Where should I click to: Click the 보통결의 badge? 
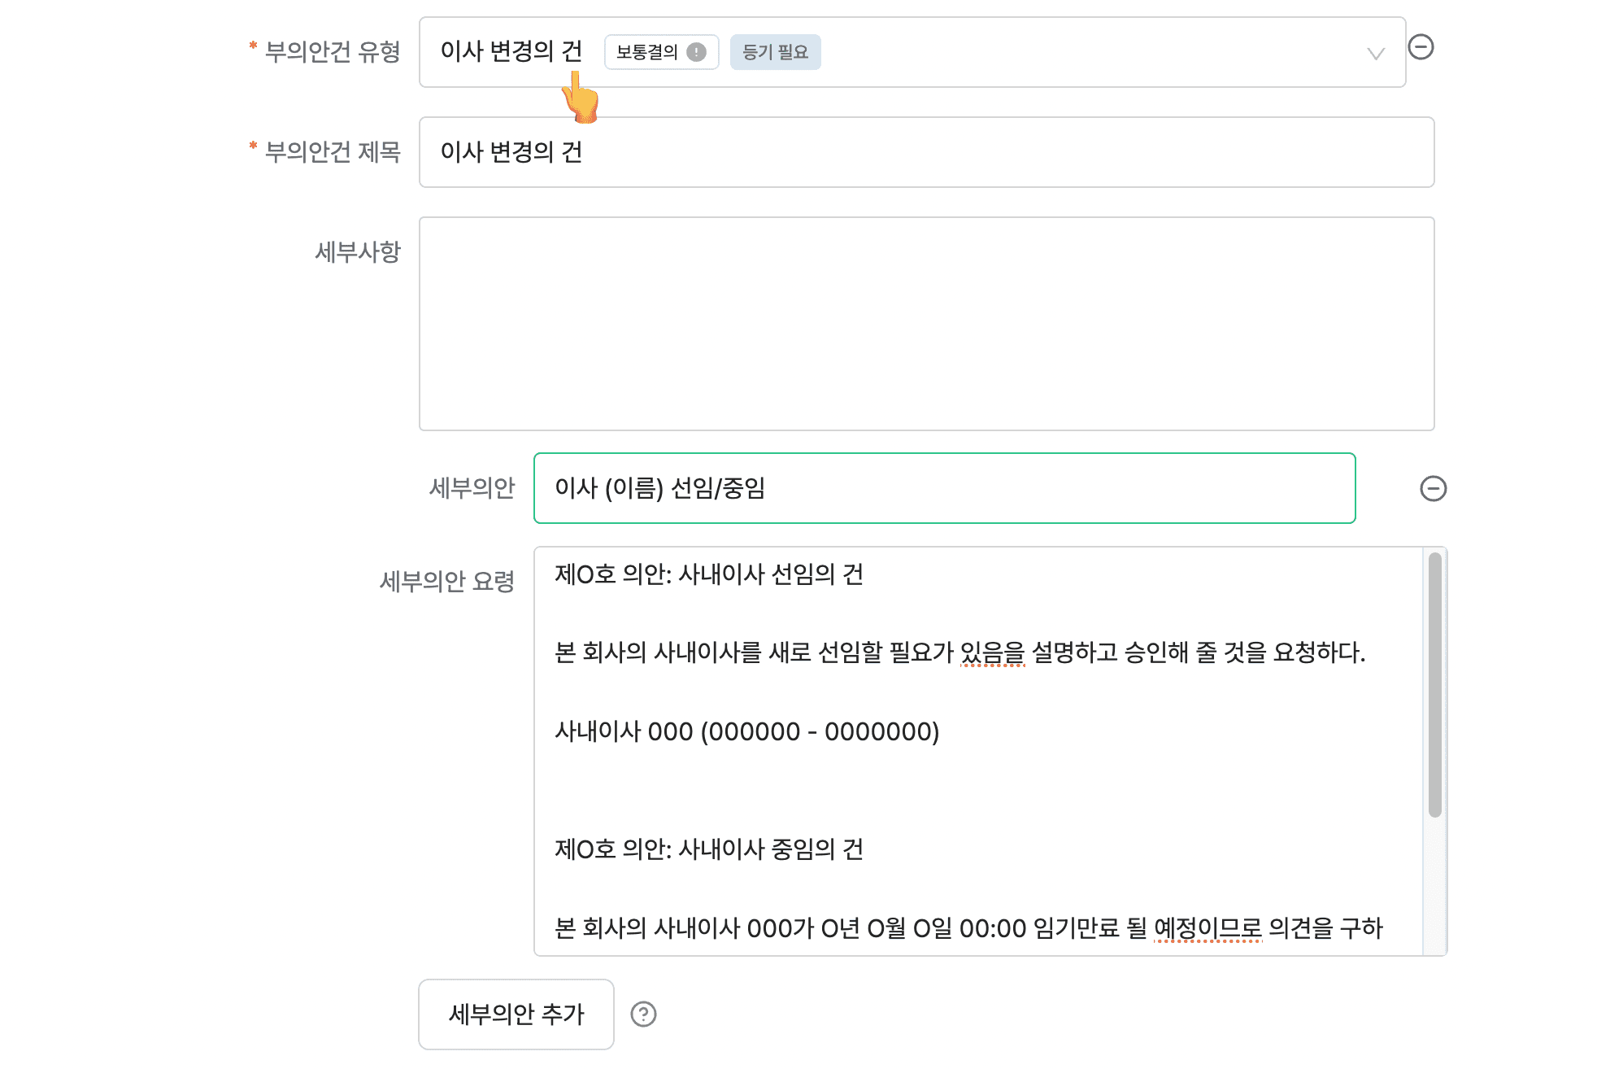[x=661, y=52]
